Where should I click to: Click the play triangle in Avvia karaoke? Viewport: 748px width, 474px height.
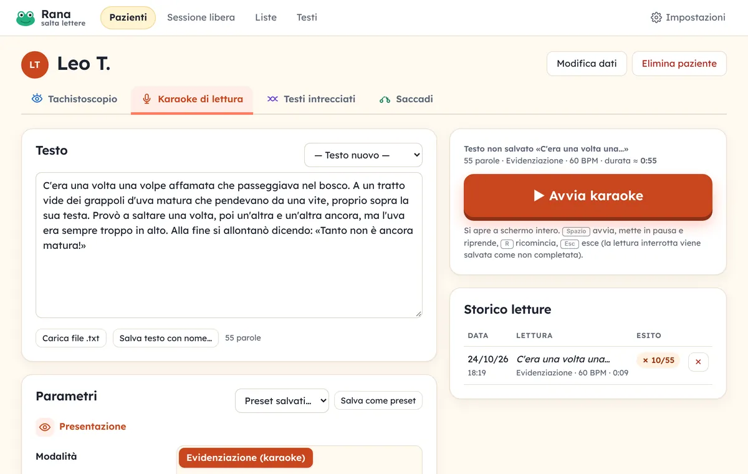539,196
